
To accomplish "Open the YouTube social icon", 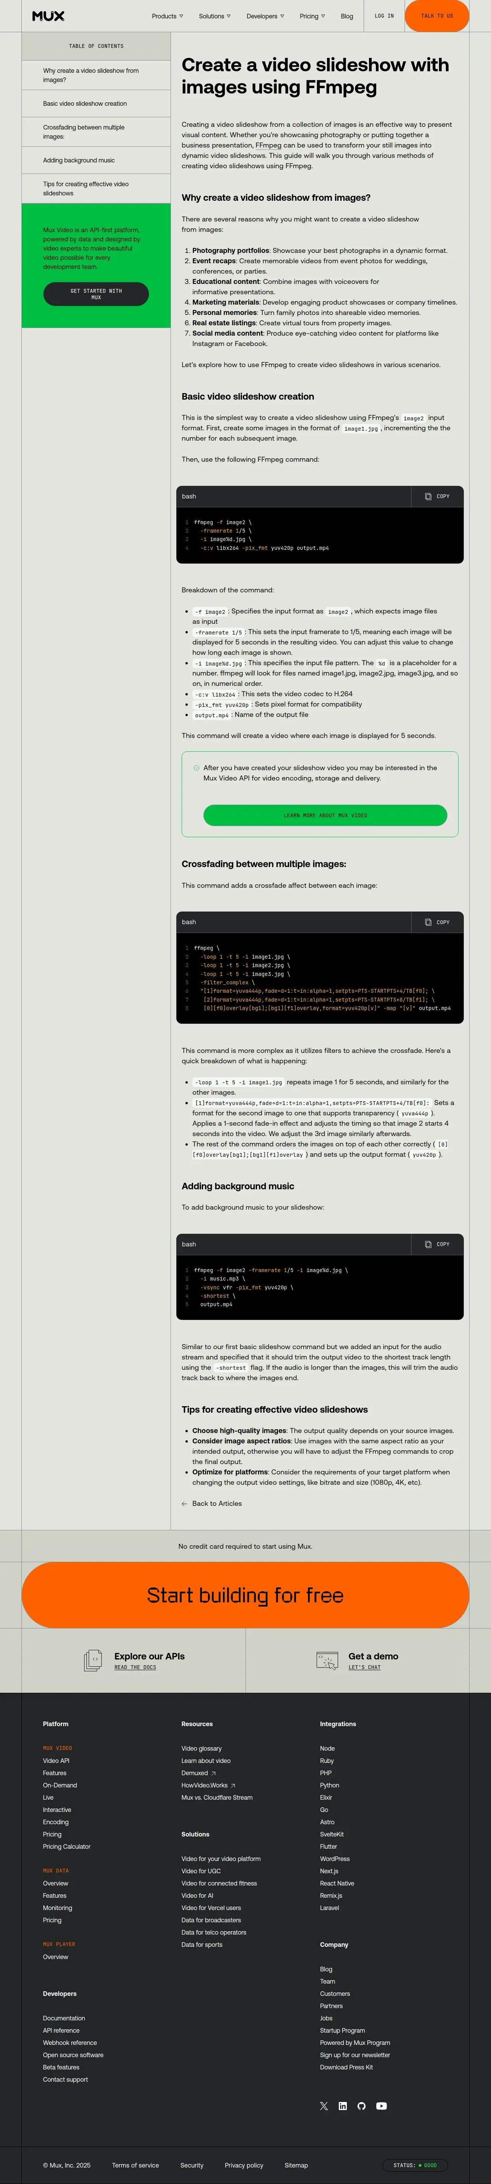I will 382,2105.
